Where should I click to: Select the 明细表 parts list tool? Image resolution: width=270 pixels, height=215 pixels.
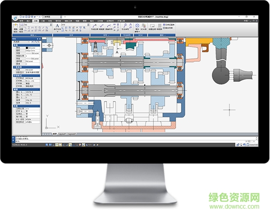(x=159, y=27)
